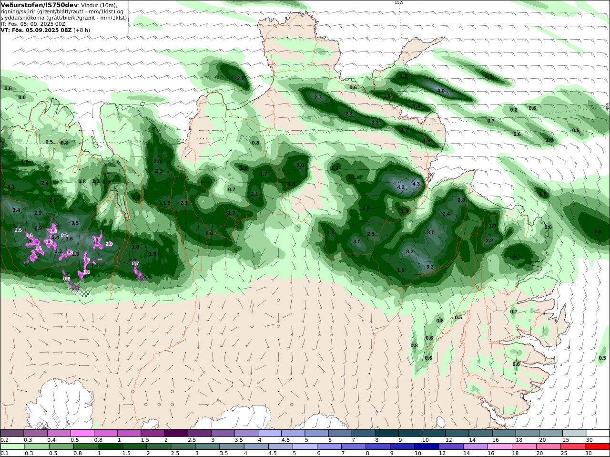The height and width of the screenshot is (457, 610).
Task: Pick the purple rain swatch between 12 and 14
Action: tap(451, 447)
